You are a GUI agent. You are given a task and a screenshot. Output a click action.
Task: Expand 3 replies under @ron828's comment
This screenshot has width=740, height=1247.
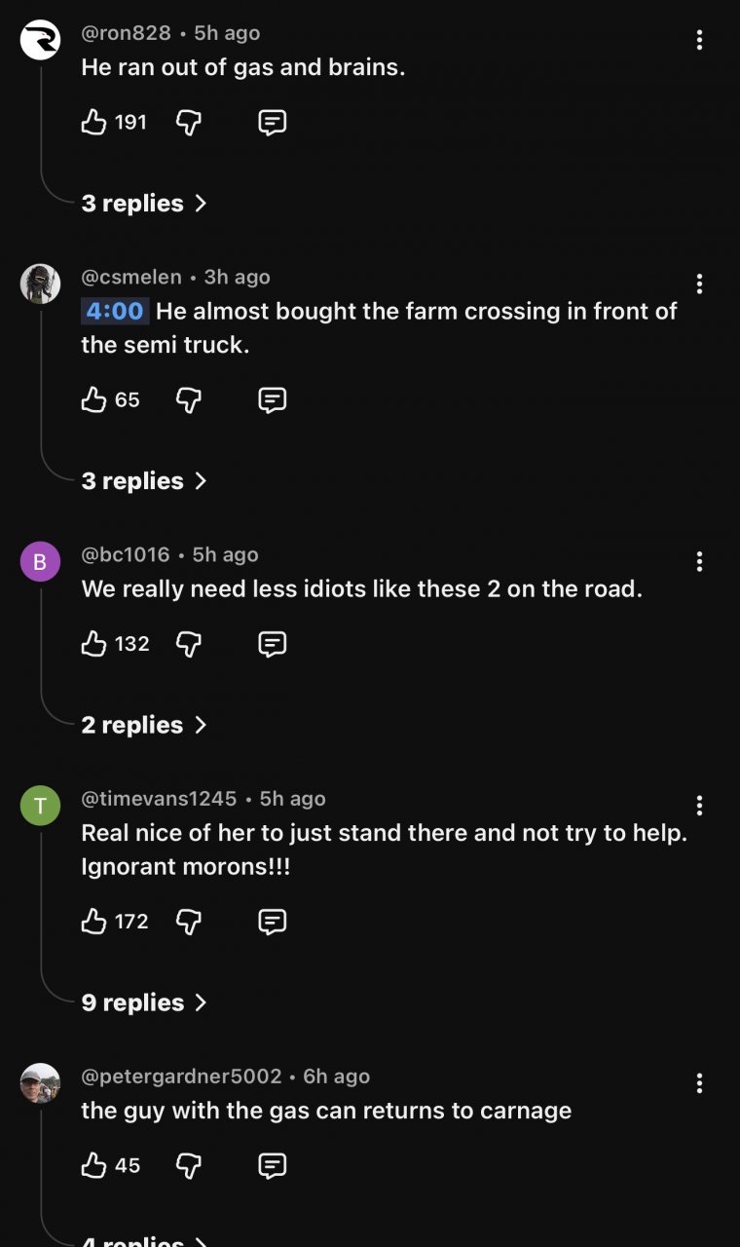tap(144, 204)
